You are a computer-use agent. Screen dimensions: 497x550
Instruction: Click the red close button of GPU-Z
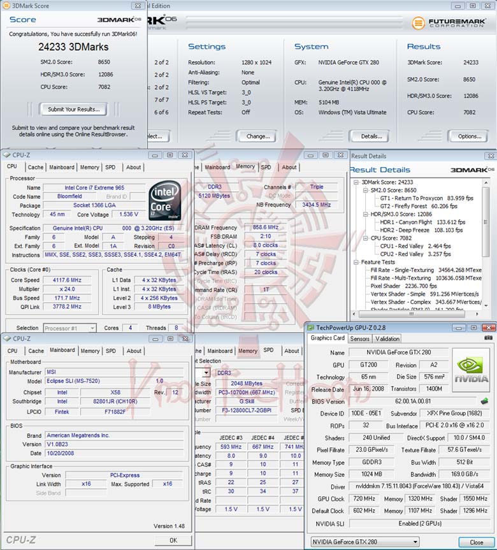tap(488, 328)
